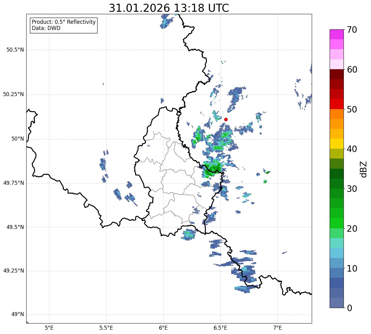Click the colorbar tick label 20
This screenshot has height=334, width=371.
[352, 229]
